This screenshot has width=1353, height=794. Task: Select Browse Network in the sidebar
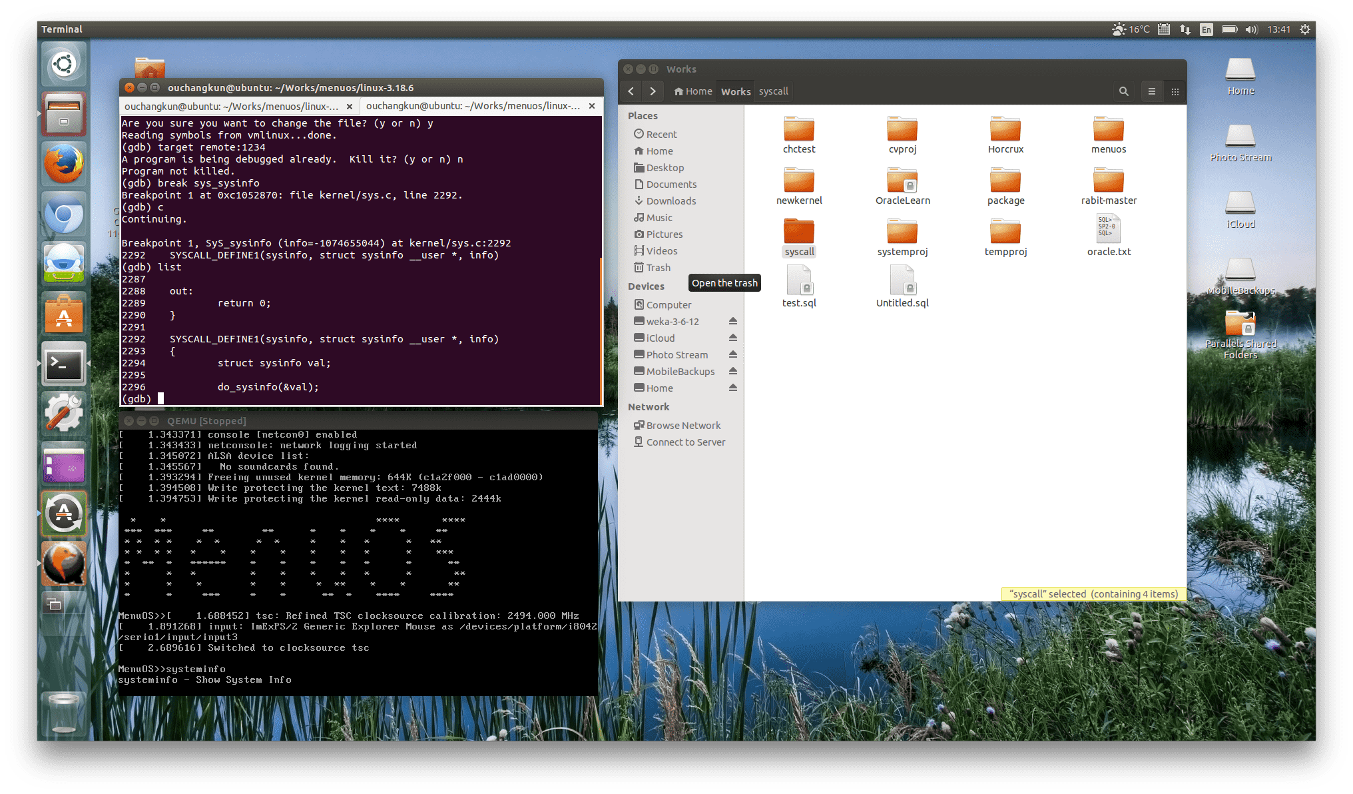pyautogui.click(x=683, y=426)
